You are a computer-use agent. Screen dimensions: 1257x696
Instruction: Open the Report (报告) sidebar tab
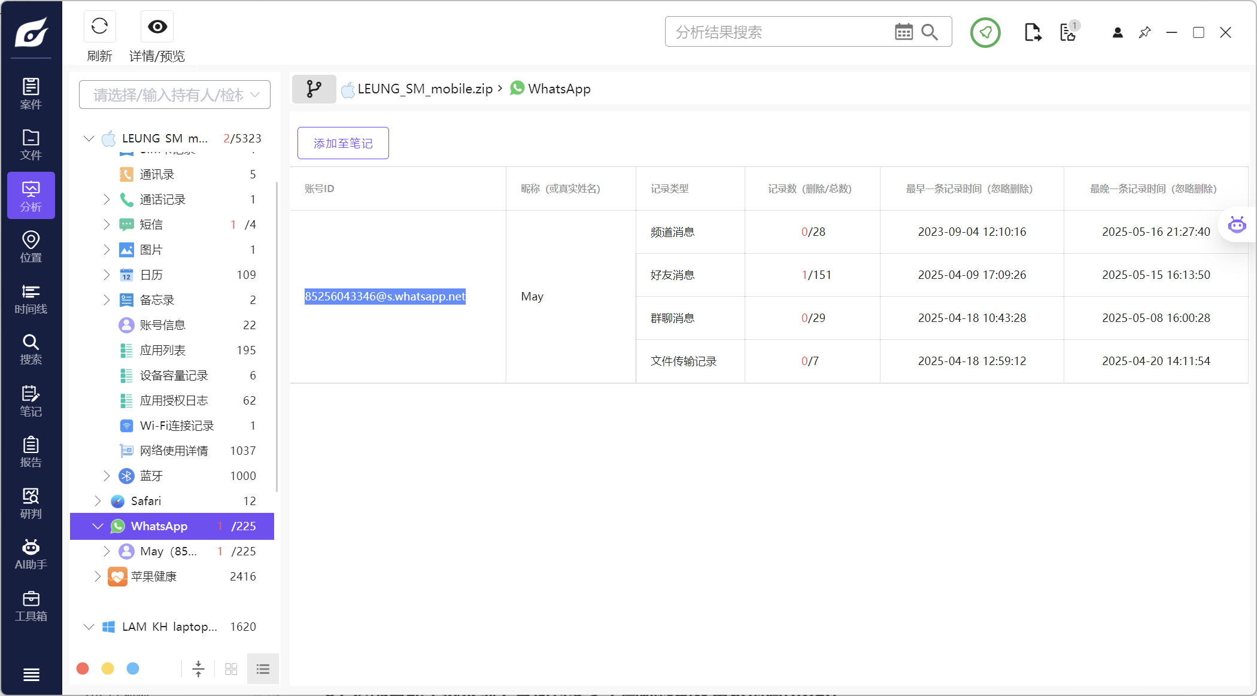31,452
